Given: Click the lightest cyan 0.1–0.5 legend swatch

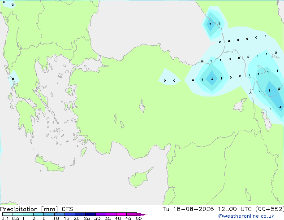Looking at the screenshot, I should (x=8, y=214).
